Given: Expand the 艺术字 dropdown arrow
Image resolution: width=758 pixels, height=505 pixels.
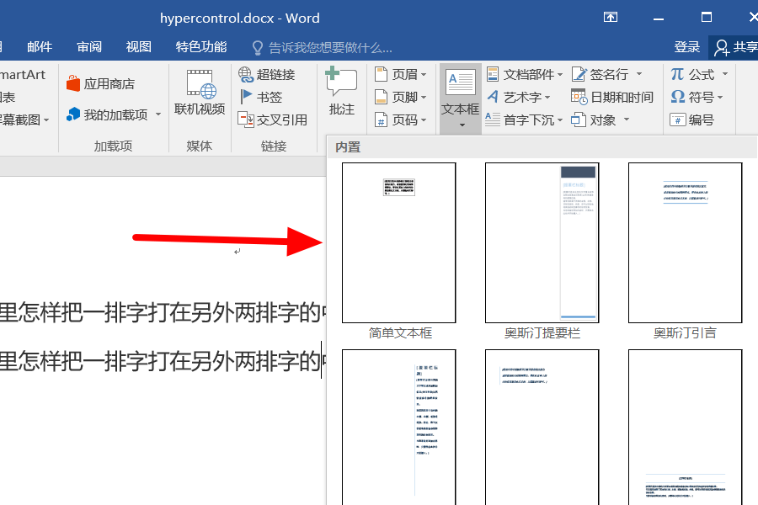Looking at the screenshot, I should (x=547, y=98).
